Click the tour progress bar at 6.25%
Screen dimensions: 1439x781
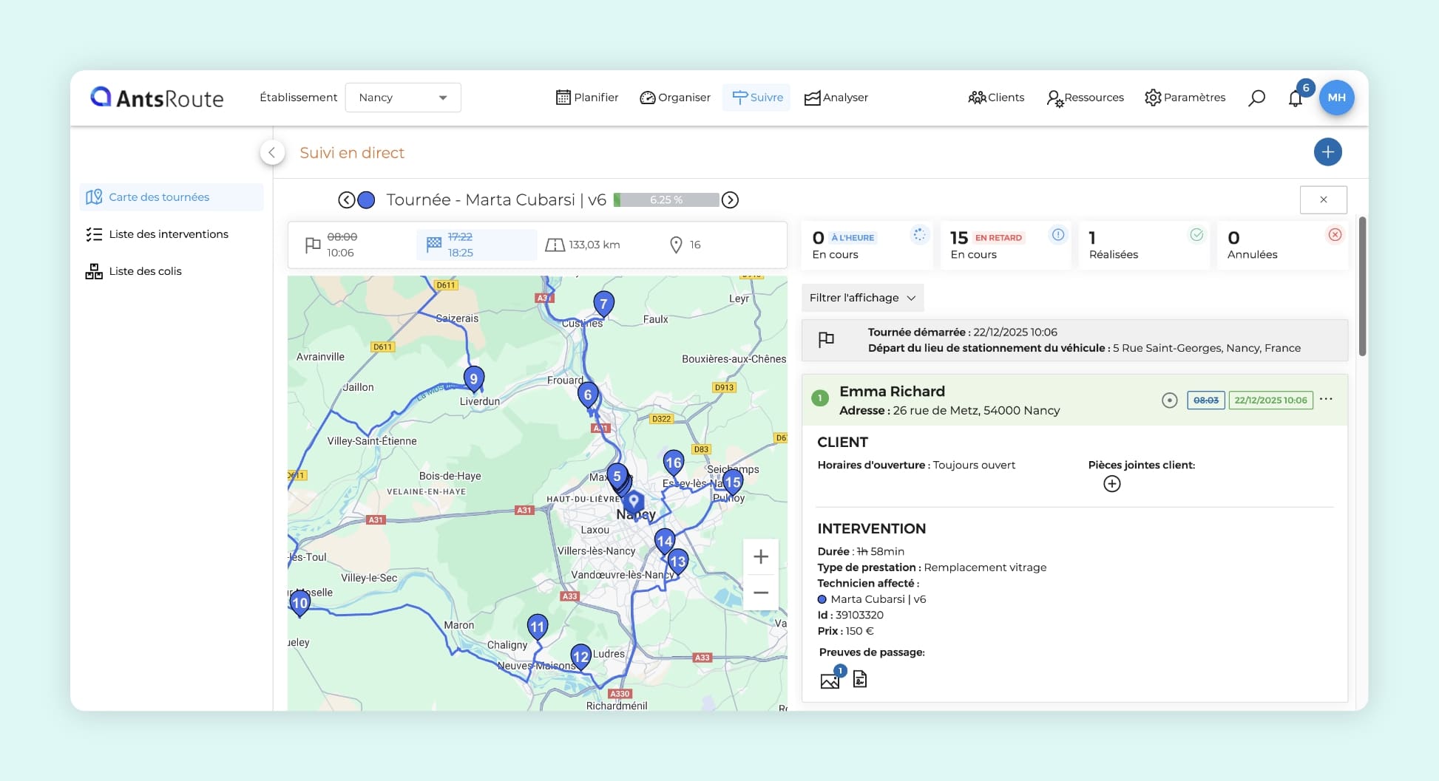666,200
